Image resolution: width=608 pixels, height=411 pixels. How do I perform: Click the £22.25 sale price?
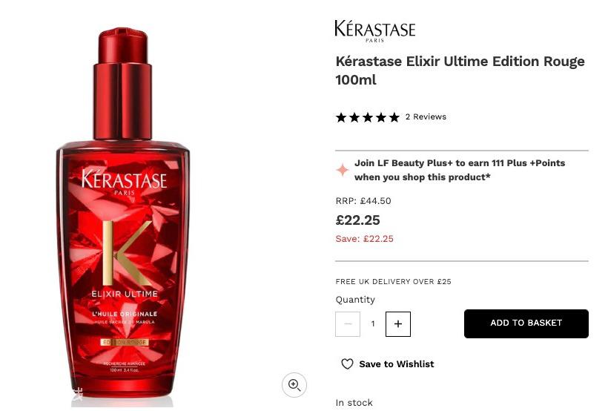tap(357, 220)
